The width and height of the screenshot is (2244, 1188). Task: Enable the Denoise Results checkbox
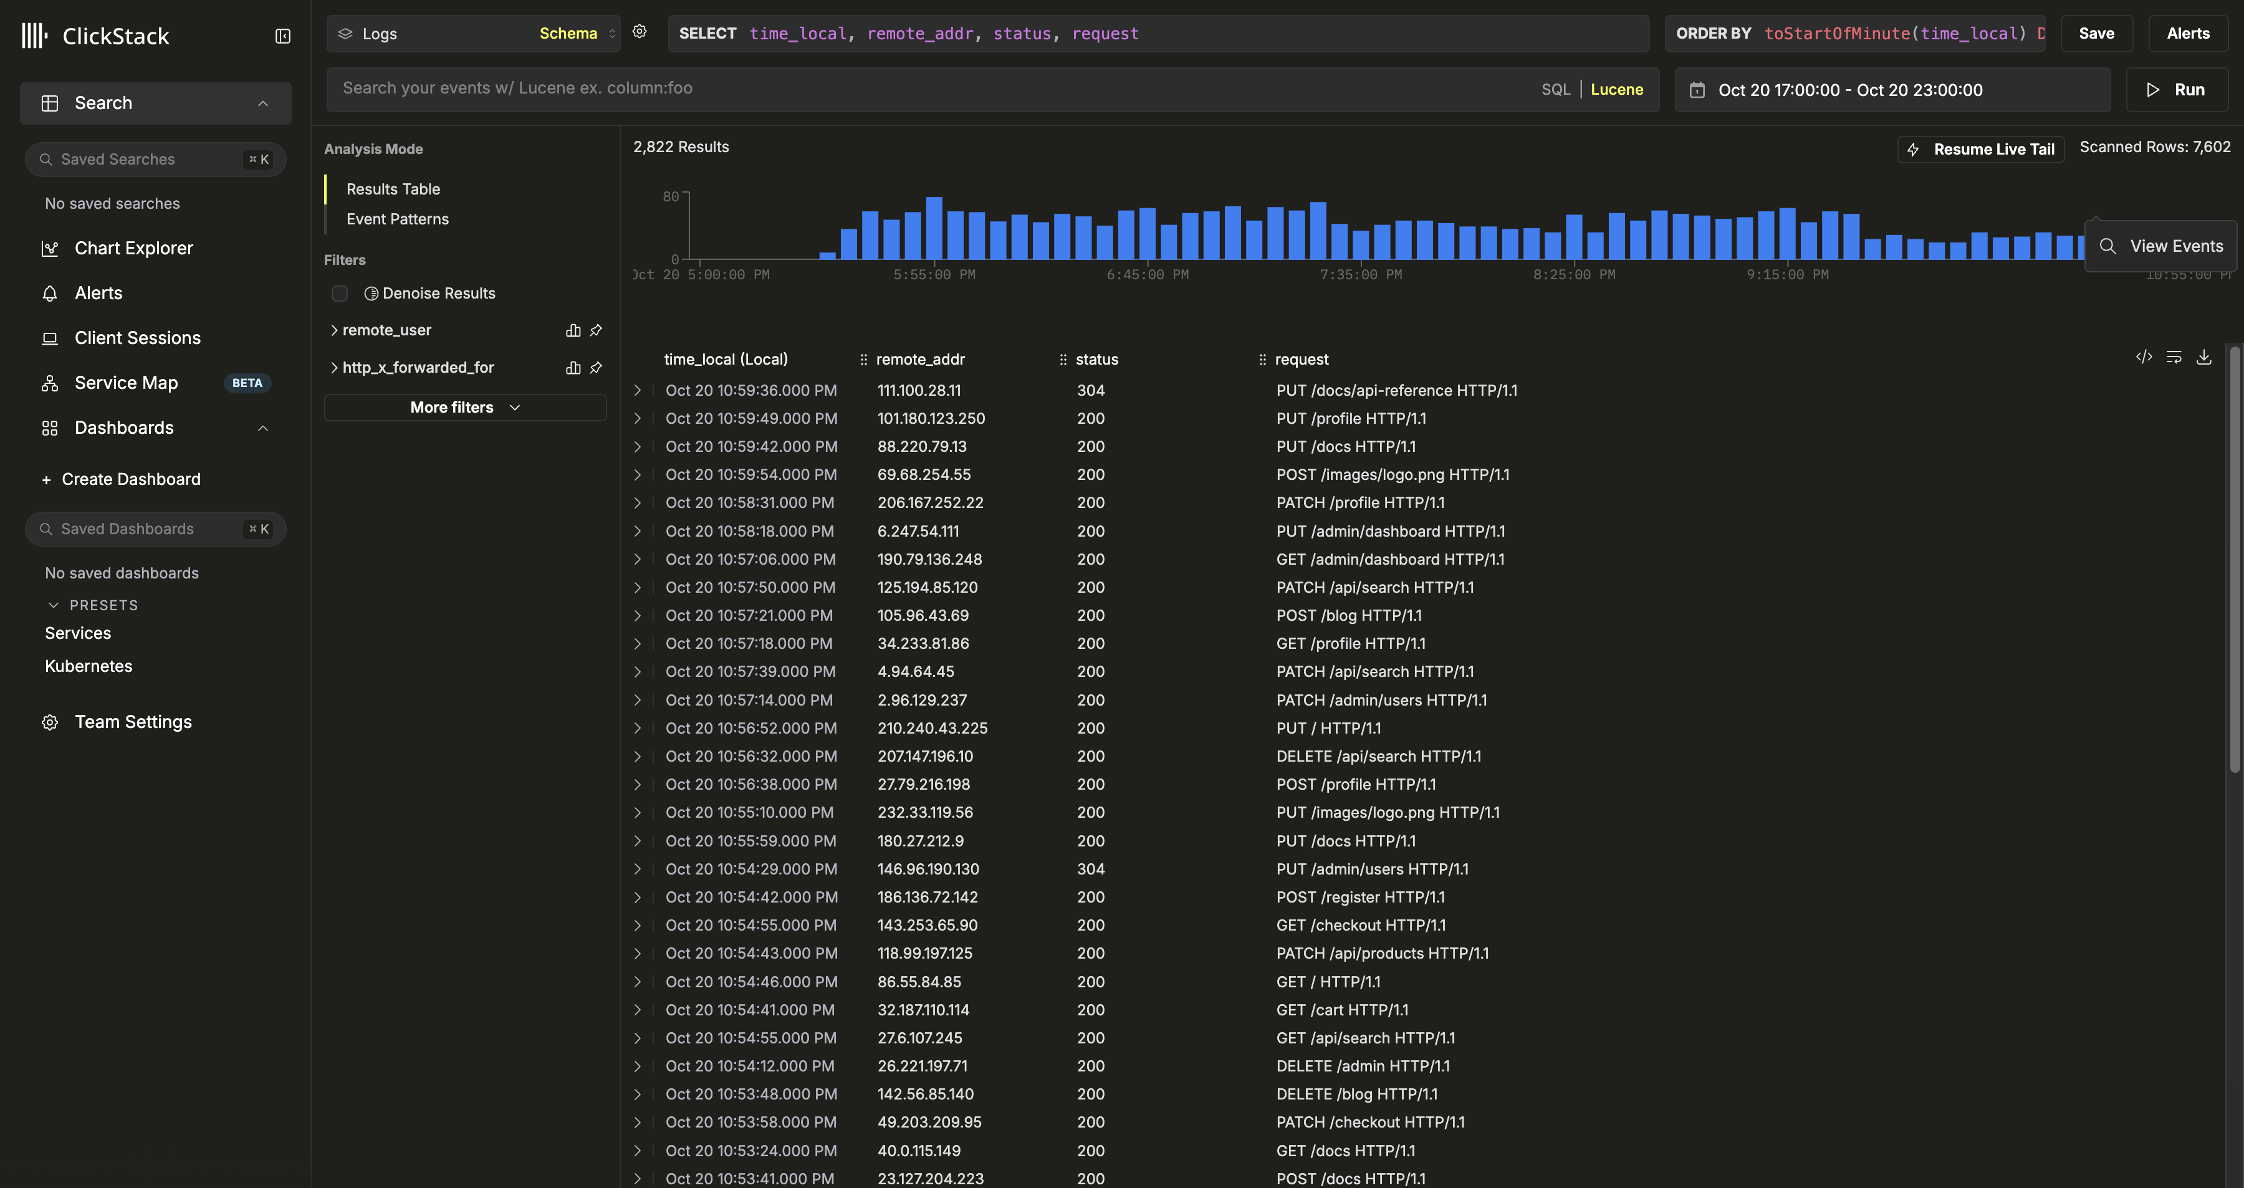click(x=339, y=294)
